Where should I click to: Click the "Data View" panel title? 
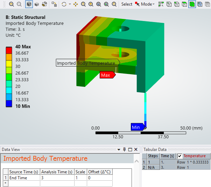tap(11, 150)
